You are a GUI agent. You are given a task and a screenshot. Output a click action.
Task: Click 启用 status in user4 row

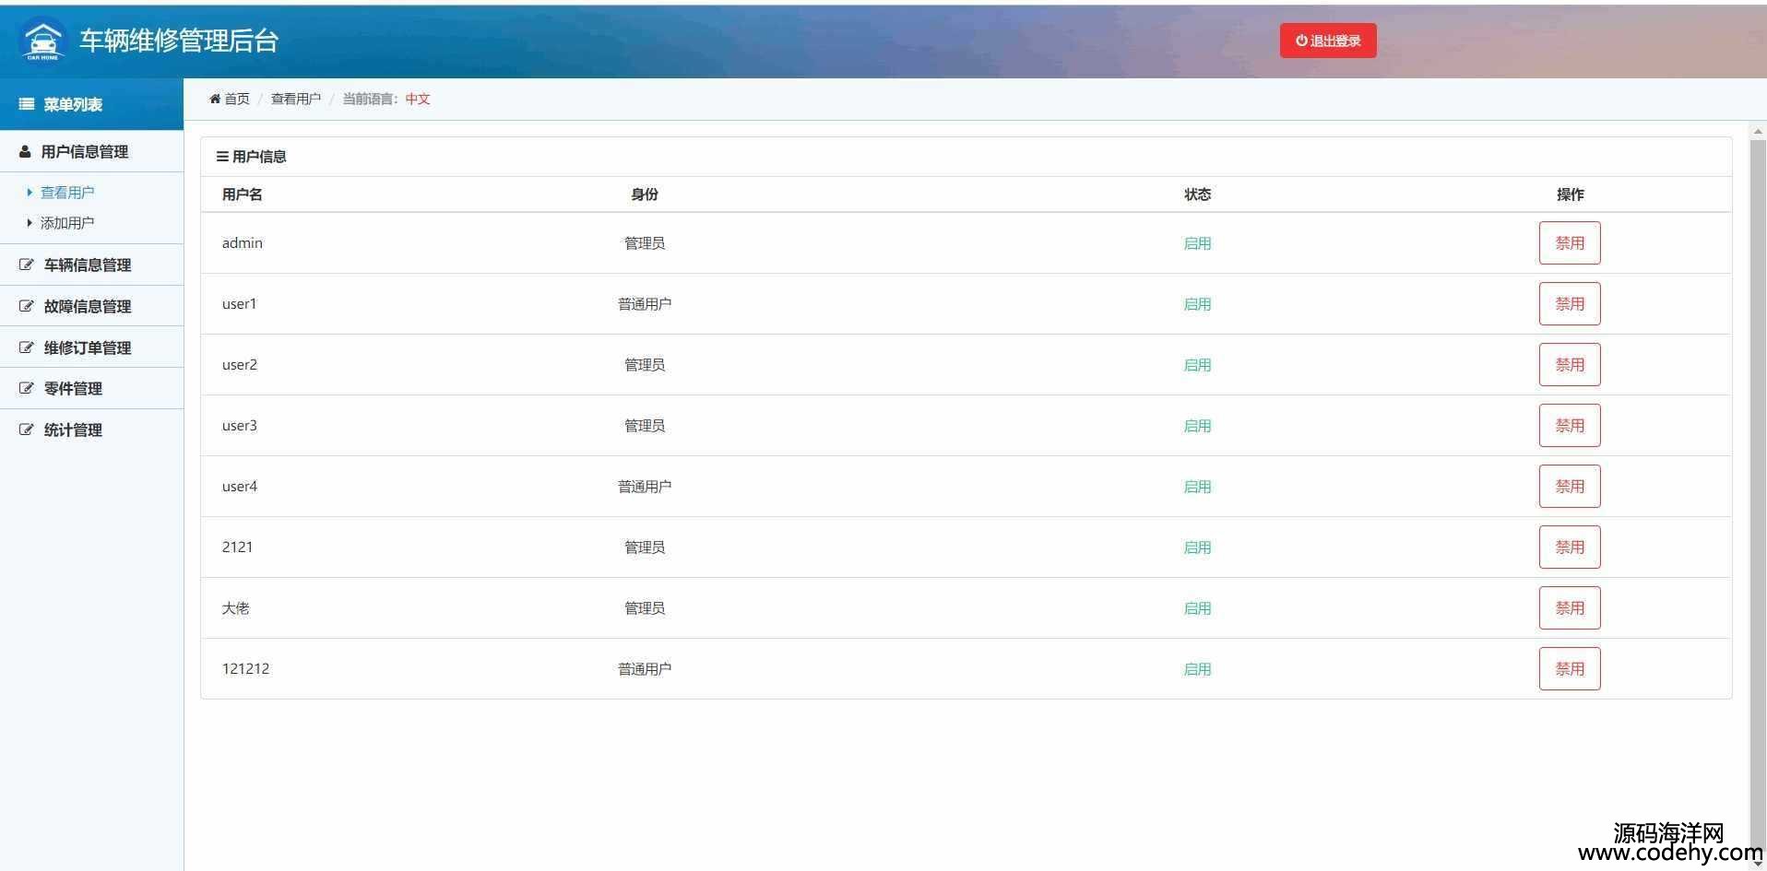(x=1197, y=487)
